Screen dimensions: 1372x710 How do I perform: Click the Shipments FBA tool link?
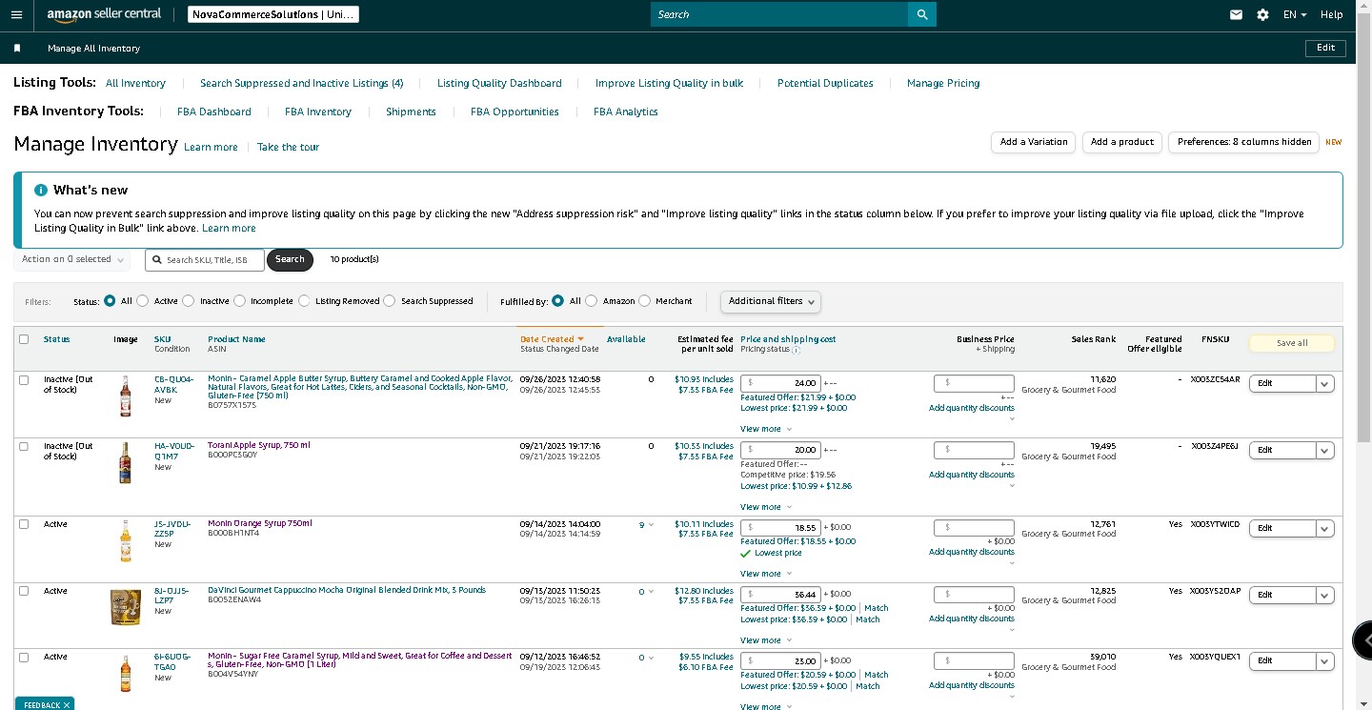pos(411,112)
